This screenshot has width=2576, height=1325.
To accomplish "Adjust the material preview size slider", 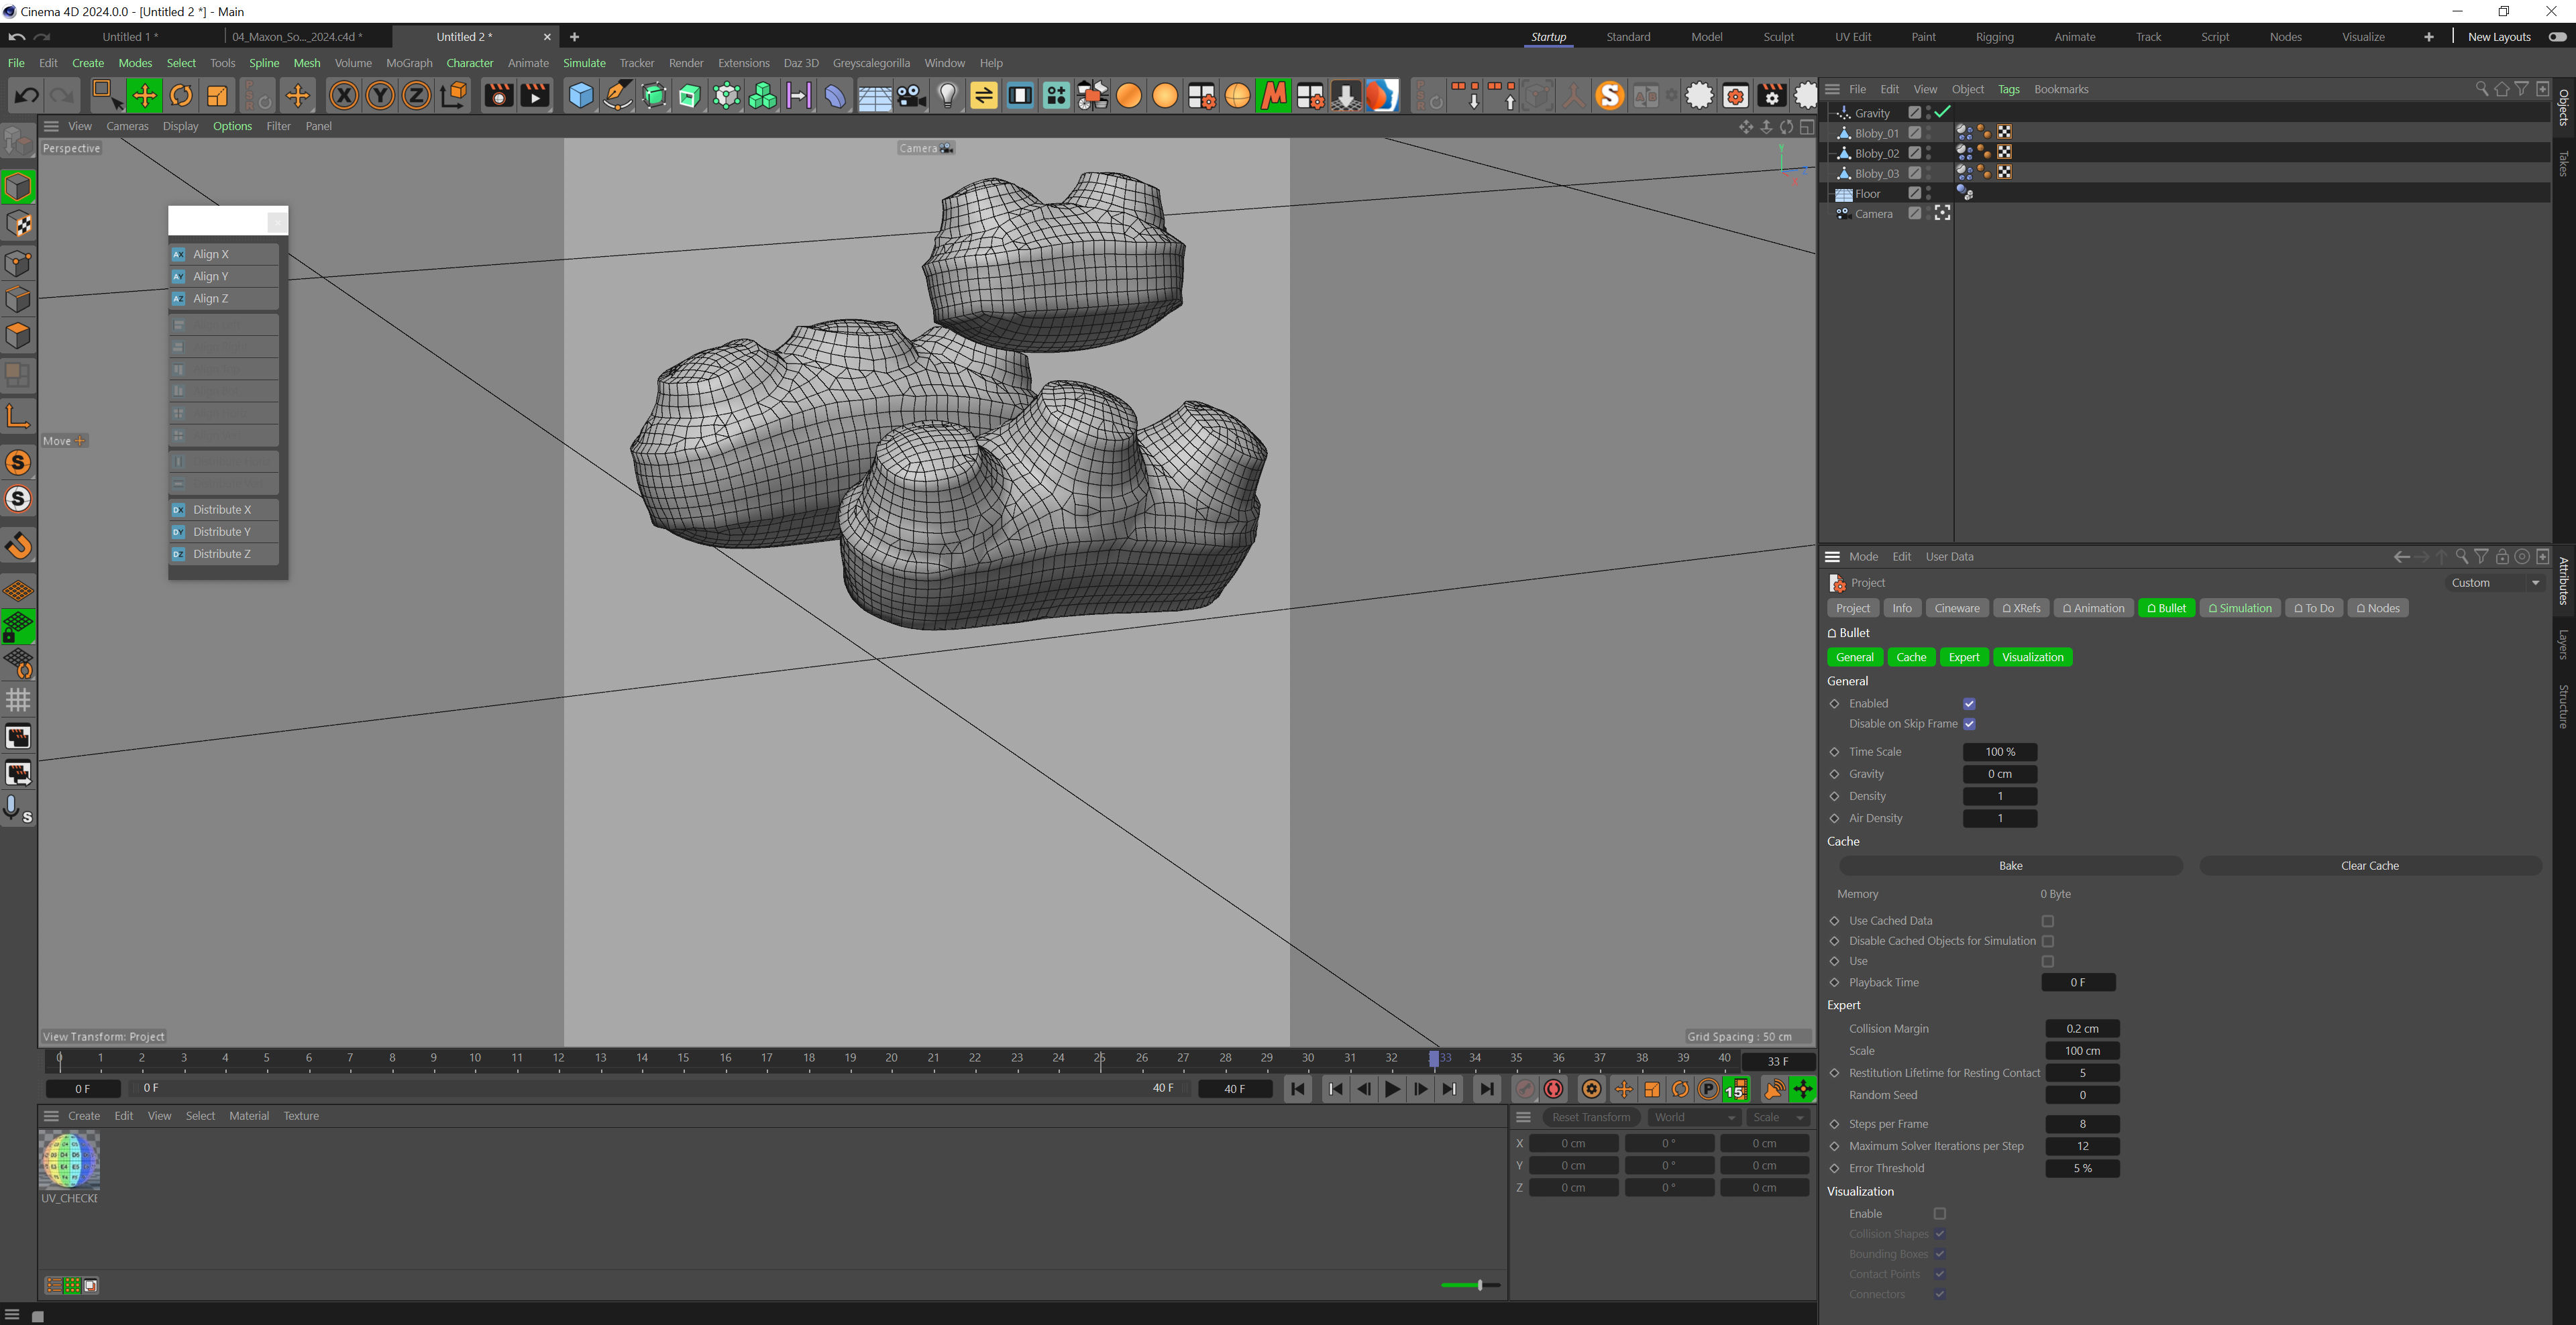I will [x=1479, y=1285].
